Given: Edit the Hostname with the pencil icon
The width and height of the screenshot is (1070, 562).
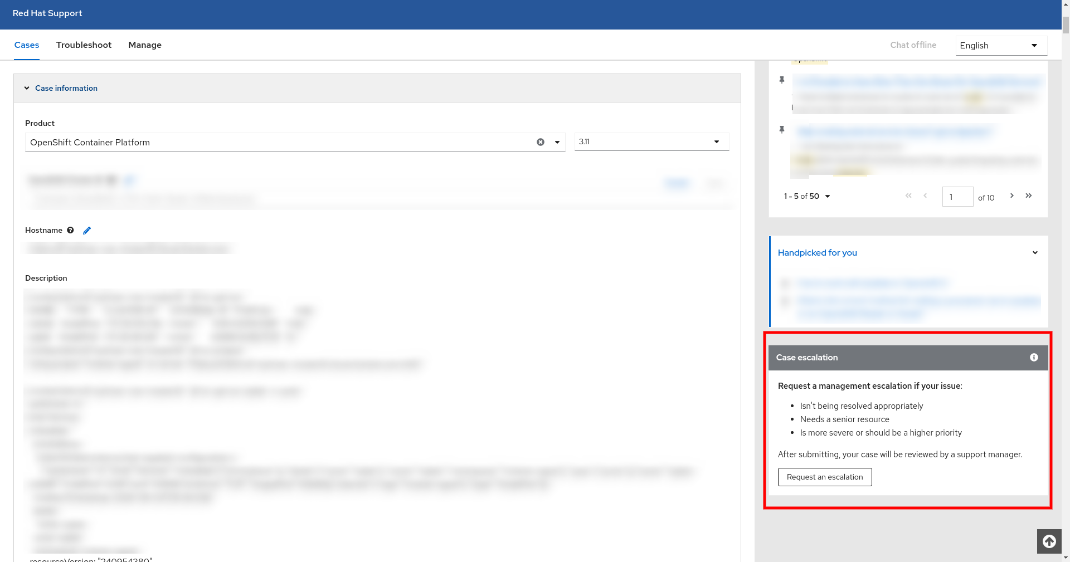Looking at the screenshot, I should point(87,230).
